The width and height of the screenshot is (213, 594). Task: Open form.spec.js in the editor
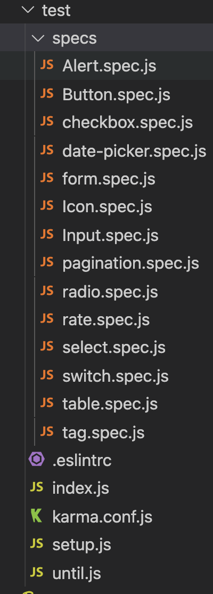pyautogui.click(x=109, y=179)
